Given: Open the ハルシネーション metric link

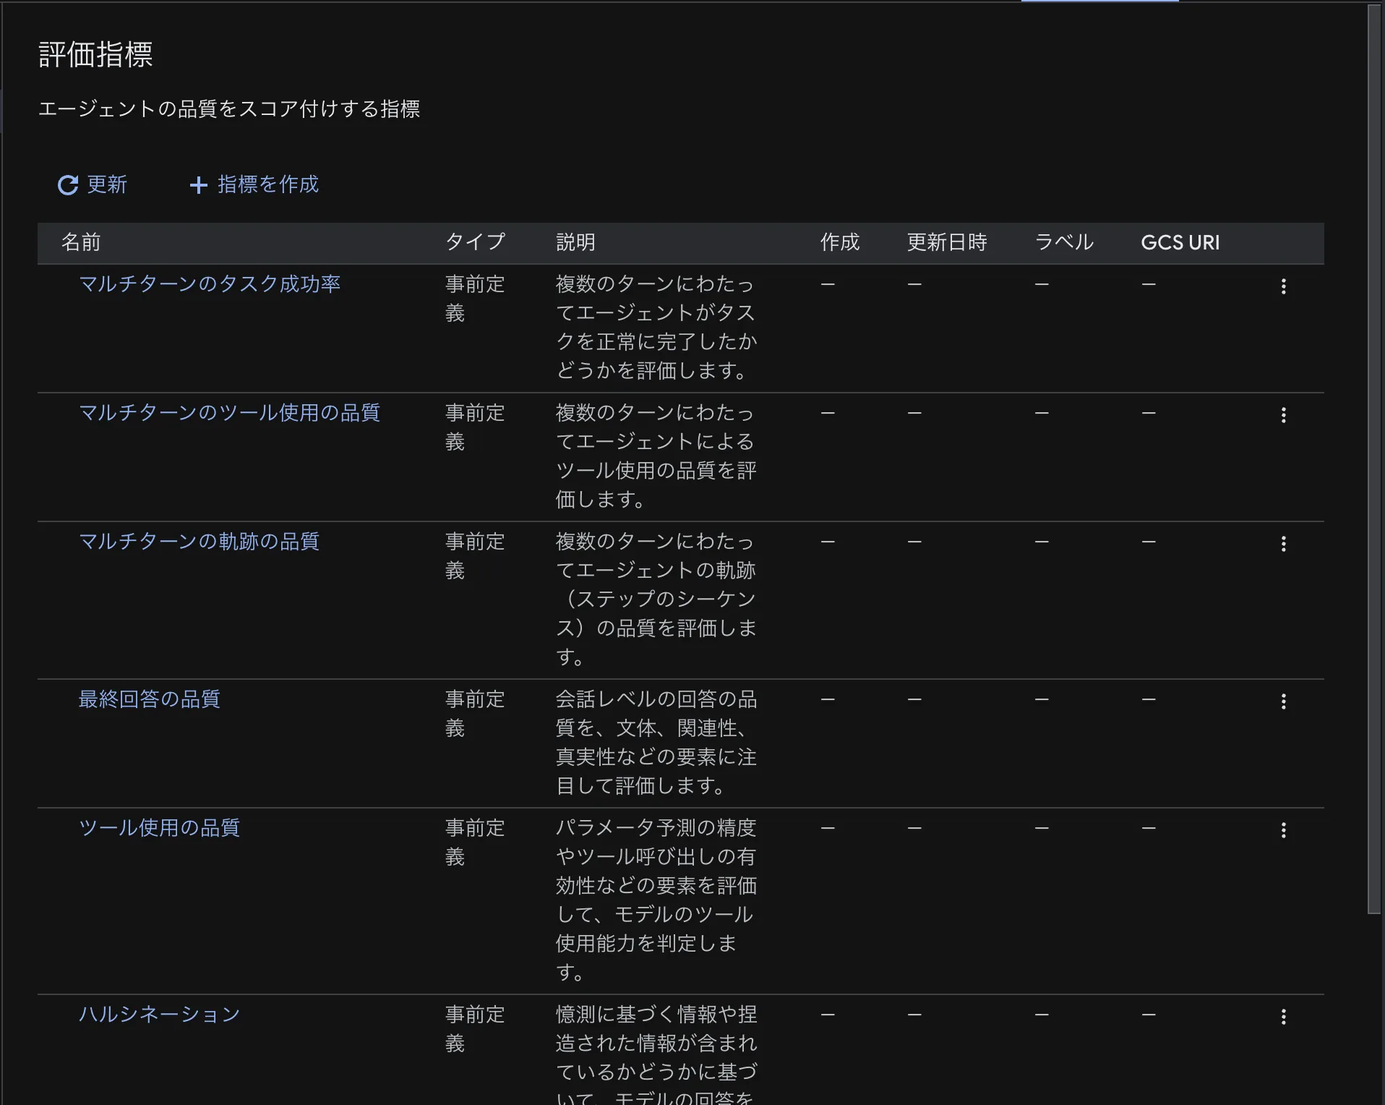Looking at the screenshot, I should click(159, 1015).
